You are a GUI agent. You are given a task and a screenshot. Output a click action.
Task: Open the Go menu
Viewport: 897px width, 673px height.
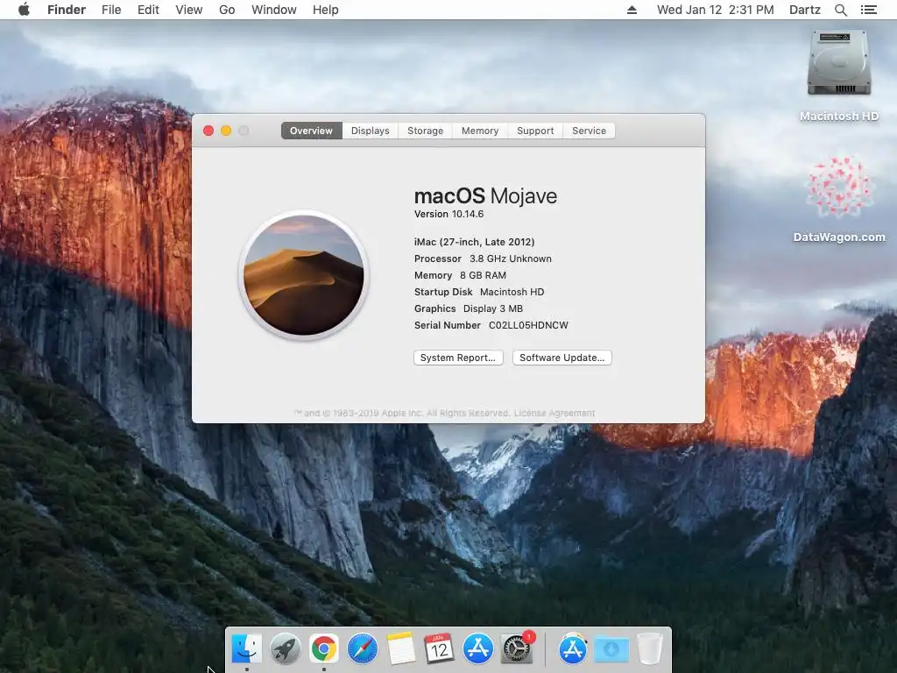227,10
